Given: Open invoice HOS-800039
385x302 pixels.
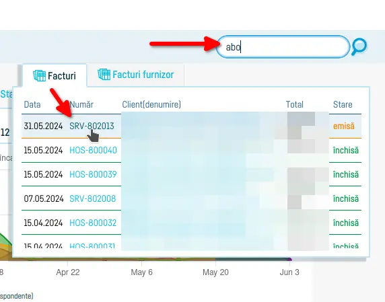Looking at the screenshot, I should click(x=93, y=174).
